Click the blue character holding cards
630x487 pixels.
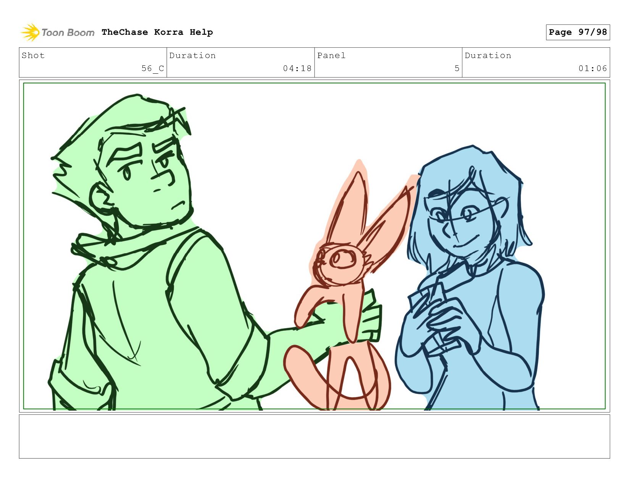(470, 279)
